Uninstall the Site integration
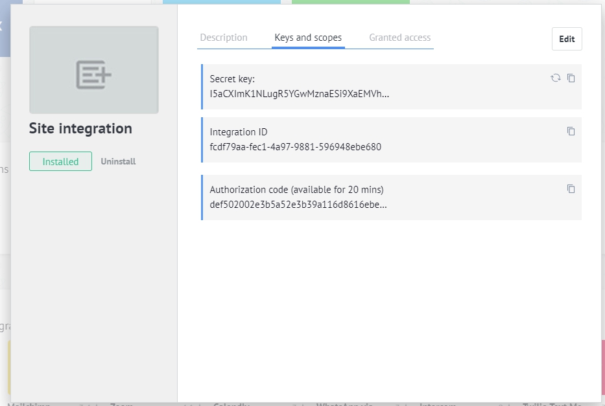This screenshot has width=605, height=406. tap(118, 162)
